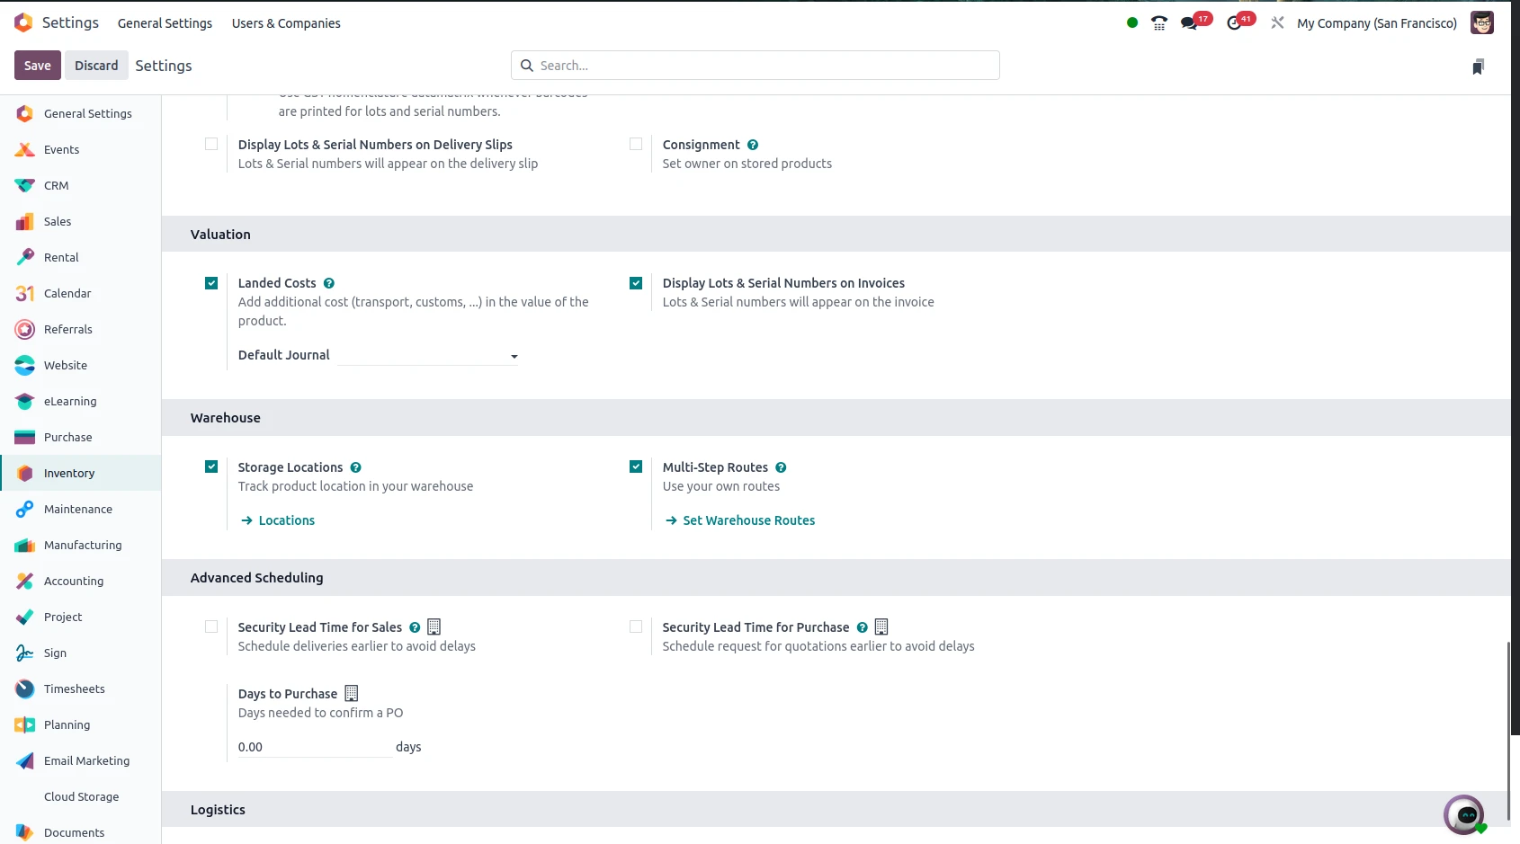Open the user avatar menu
The height and width of the screenshot is (844, 1520).
1481,23
